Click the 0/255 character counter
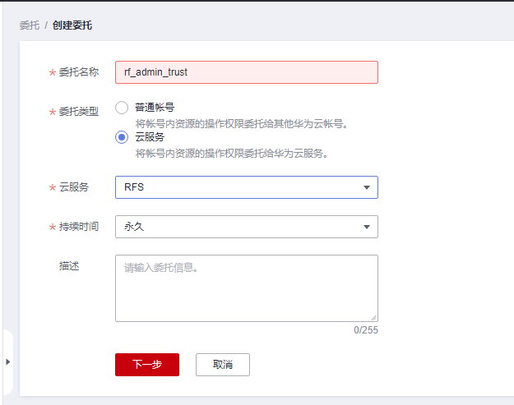Viewport: 514px width, 405px height. [x=366, y=330]
